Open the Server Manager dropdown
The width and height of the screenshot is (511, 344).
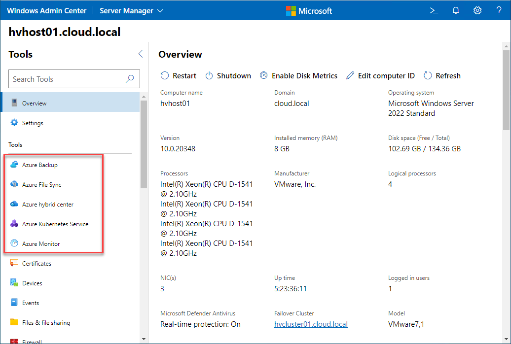(131, 11)
